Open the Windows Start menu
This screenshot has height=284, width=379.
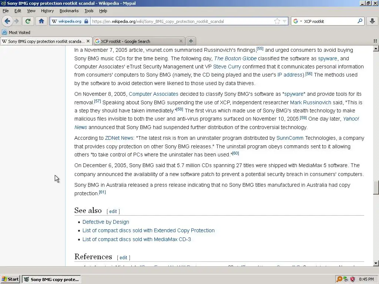click(x=10, y=279)
